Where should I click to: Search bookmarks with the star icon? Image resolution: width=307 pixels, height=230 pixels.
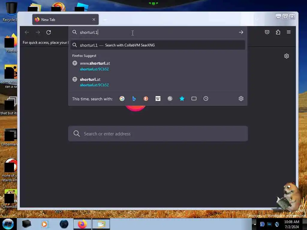click(x=182, y=99)
